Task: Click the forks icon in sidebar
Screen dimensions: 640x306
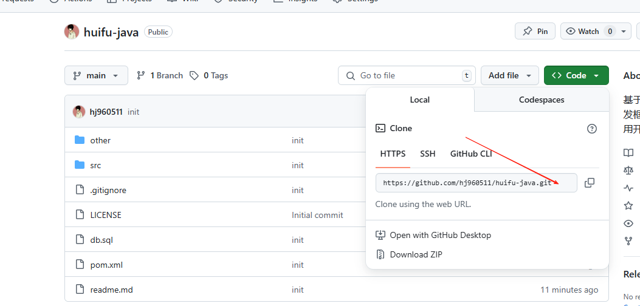Action: tap(628, 240)
